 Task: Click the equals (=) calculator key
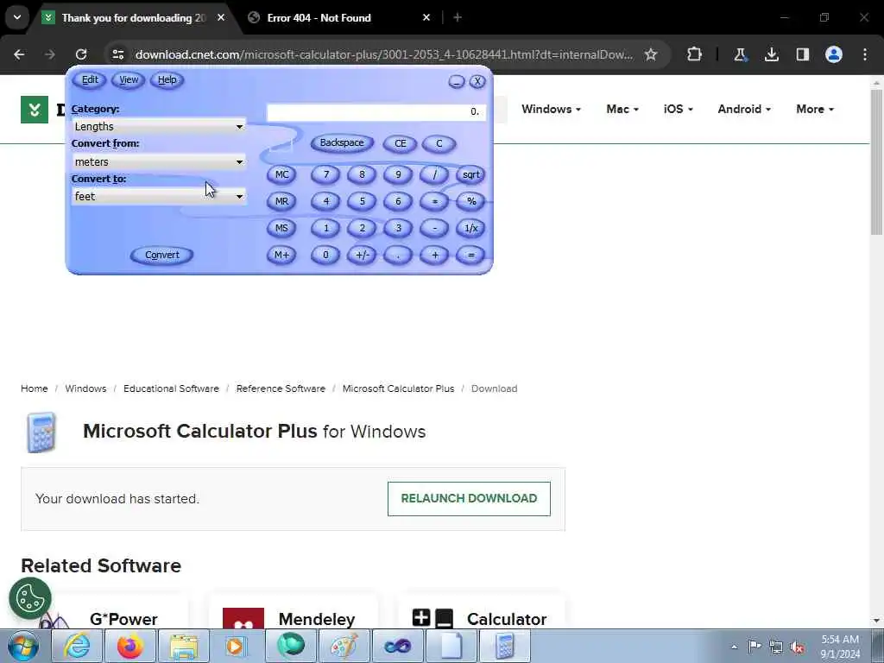[x=470, y=255]
